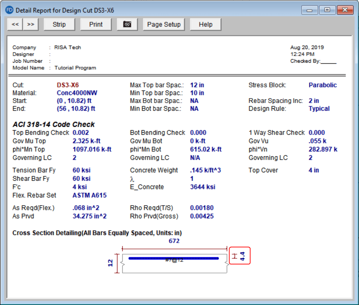Click Rho Reqd(T/S) value 0.00180
Image resolution: width=359 pixels, height=305 pixels.
tap(202, 208)
